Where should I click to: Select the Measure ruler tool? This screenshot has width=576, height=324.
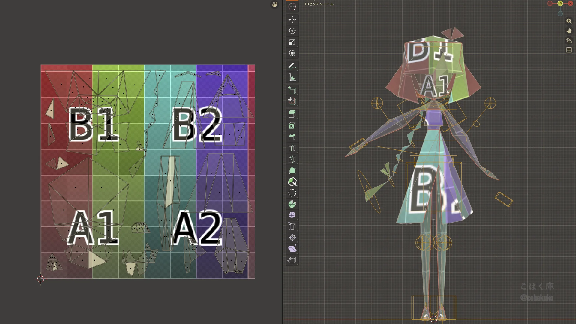click(x=292, y=78)
